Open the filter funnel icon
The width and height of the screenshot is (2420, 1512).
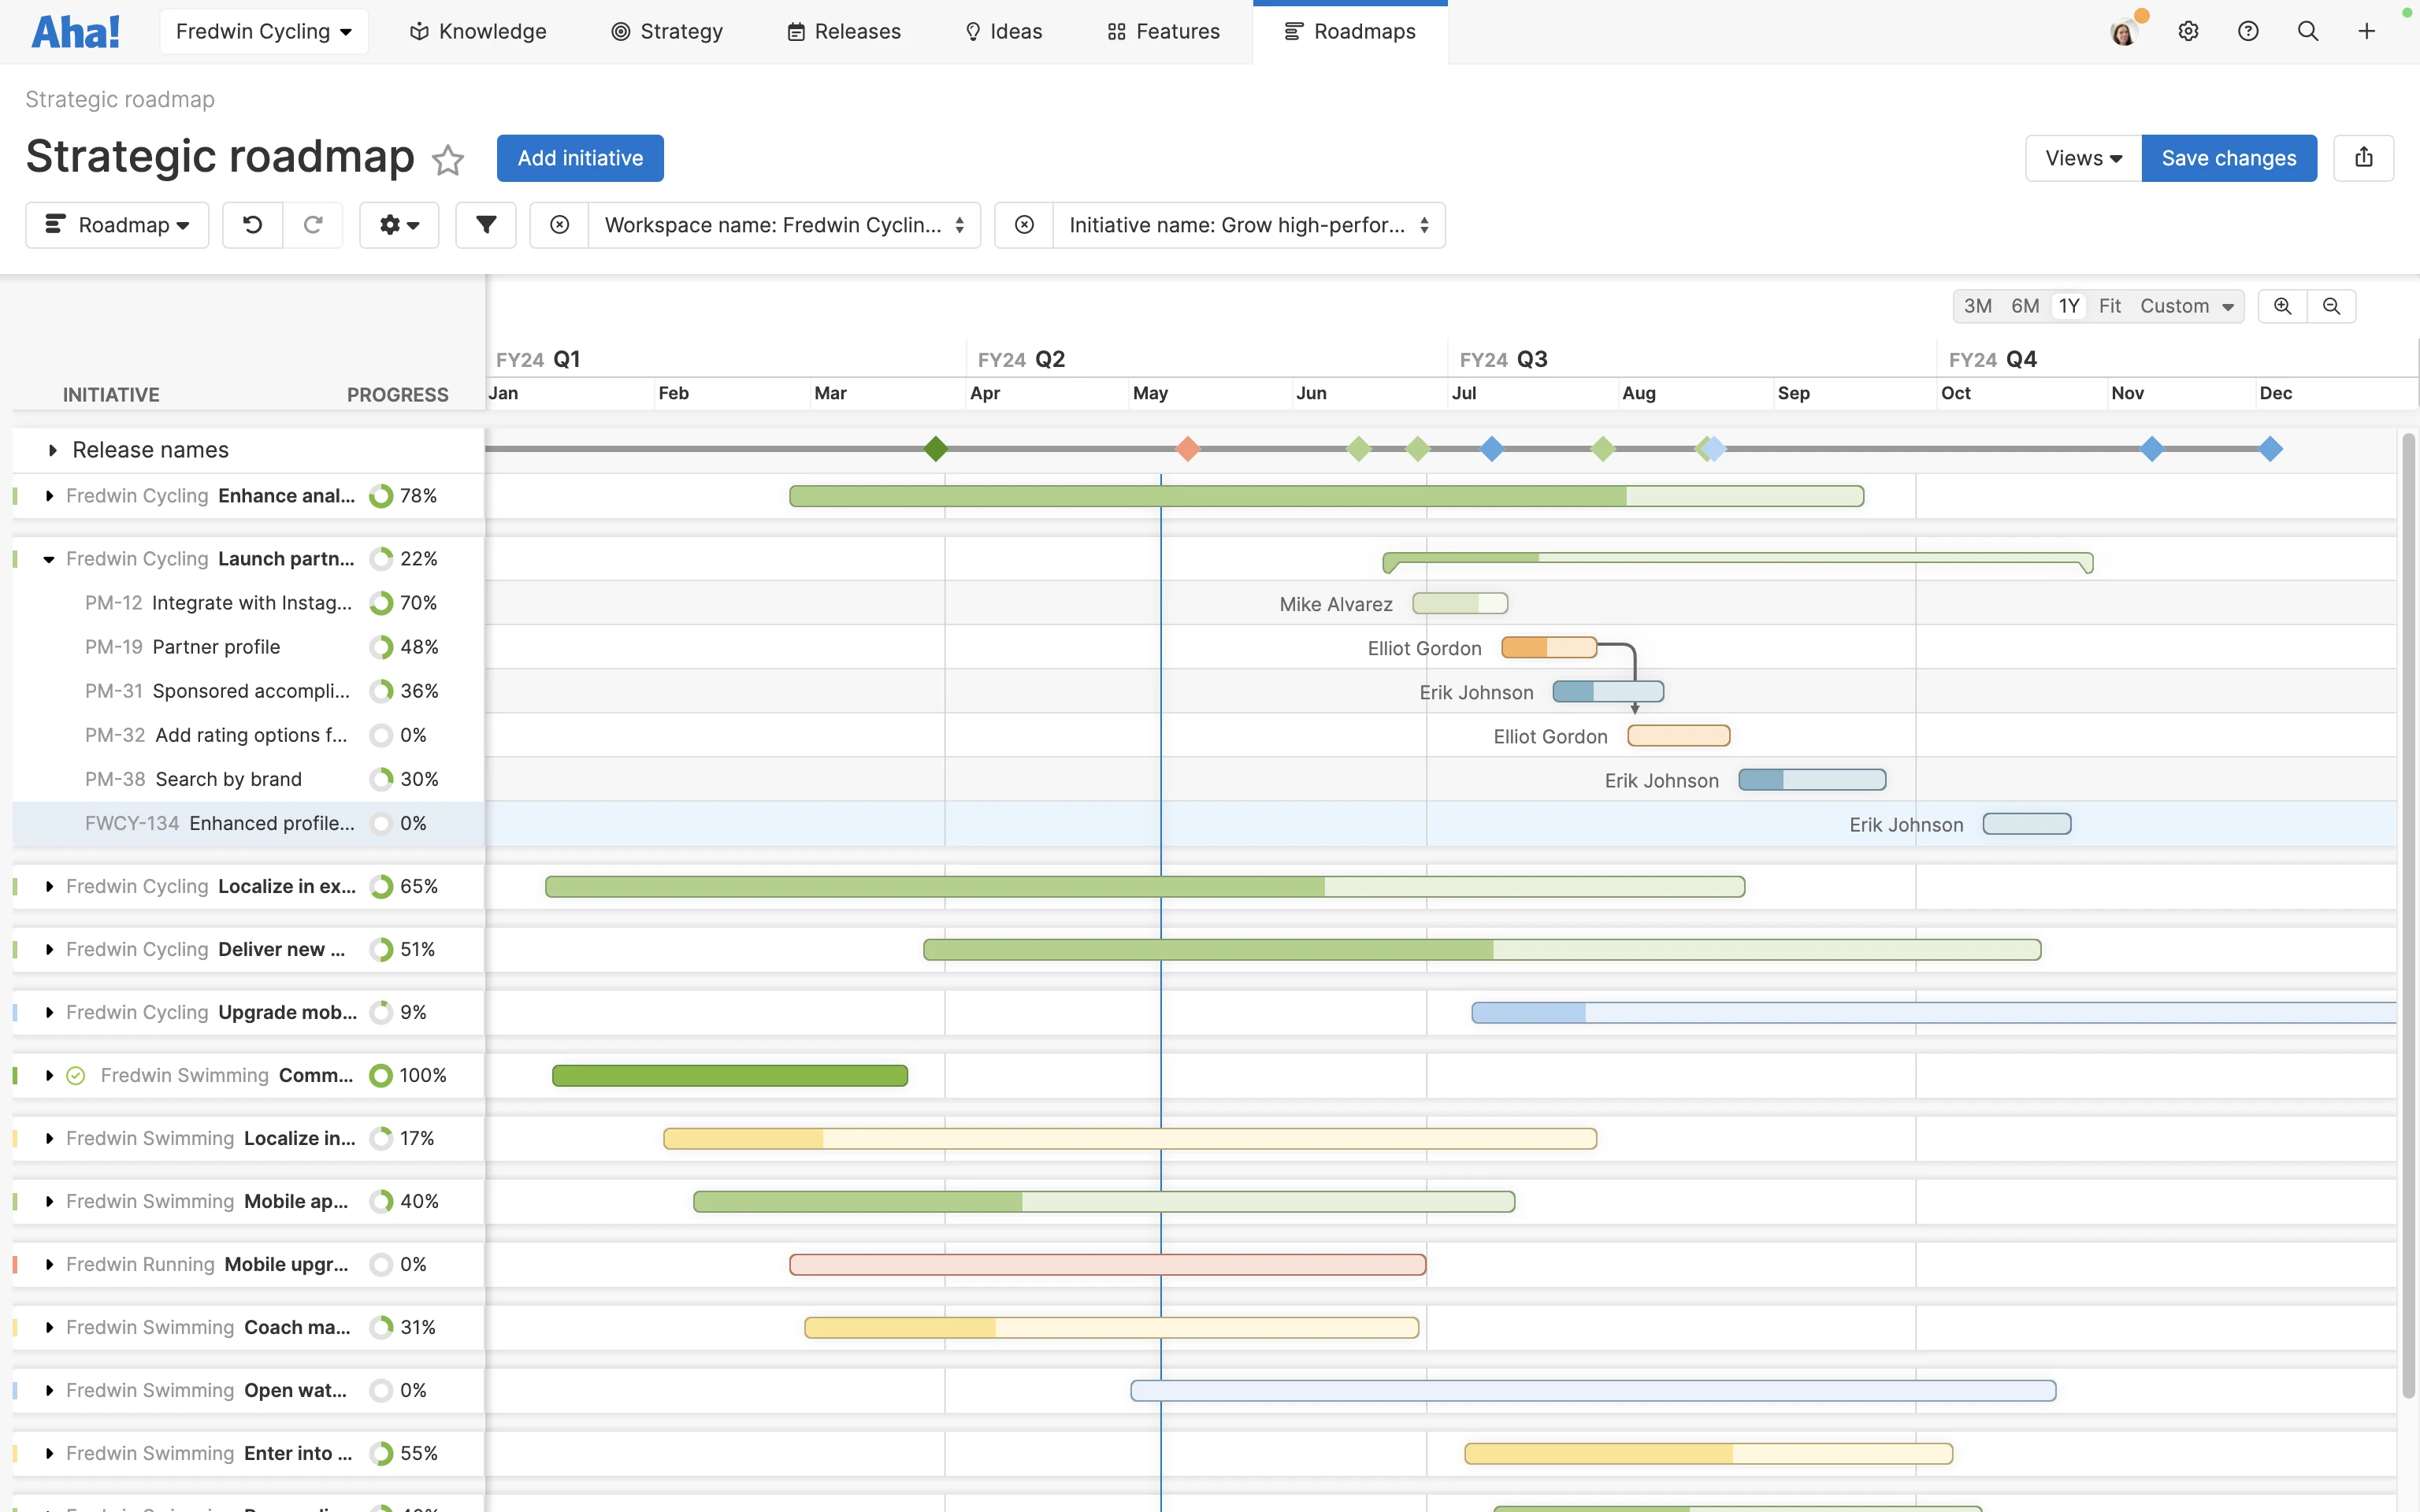coord(486,225)
